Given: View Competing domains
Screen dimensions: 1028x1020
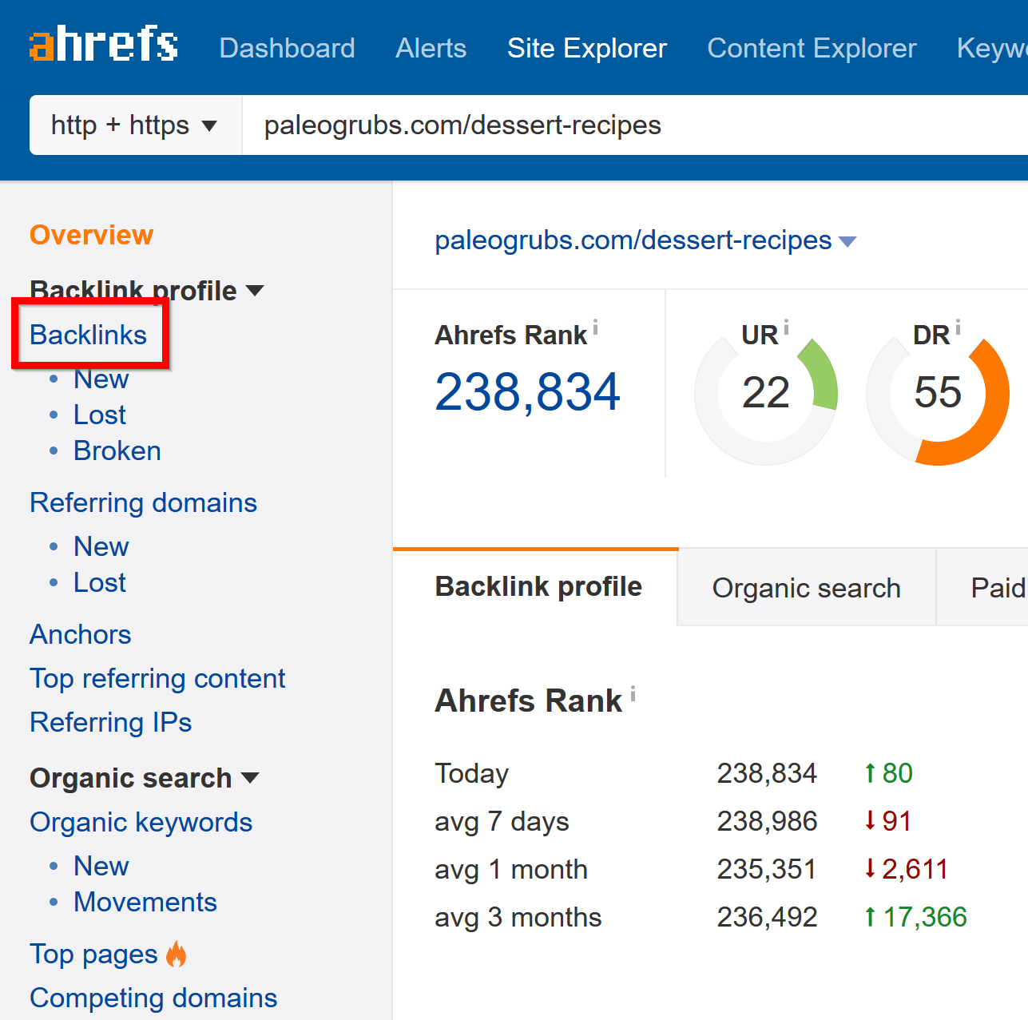Looking at the screenshot, I should [153, 998].
